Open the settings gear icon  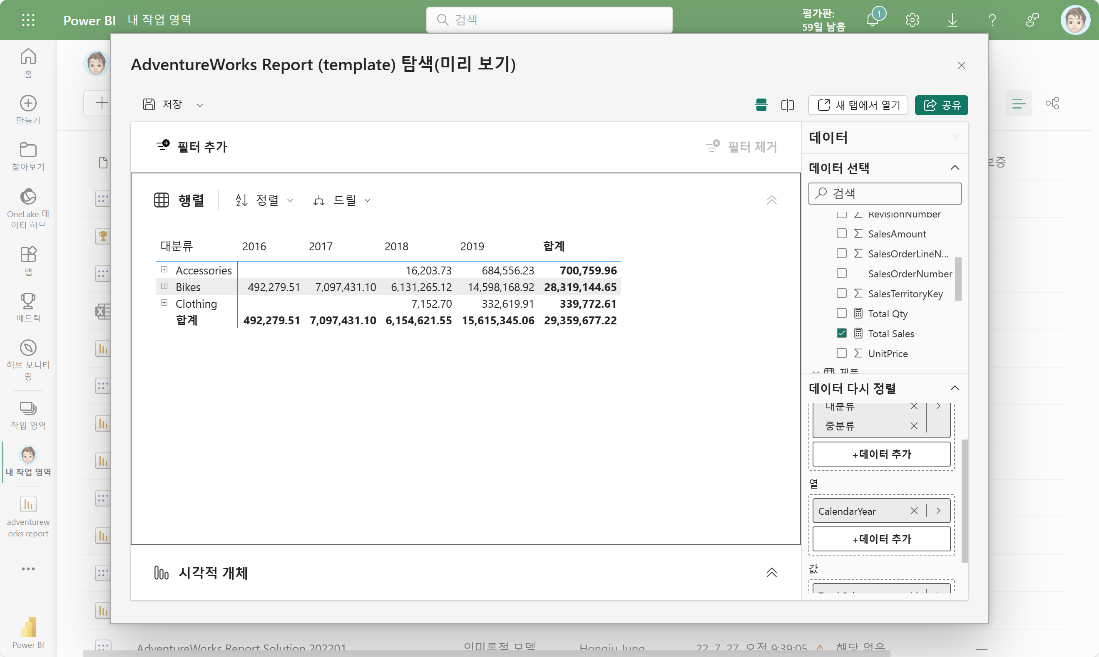(x=912, y=20)
